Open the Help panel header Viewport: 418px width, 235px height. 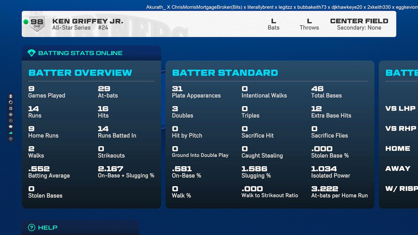(x=80, y=228)
